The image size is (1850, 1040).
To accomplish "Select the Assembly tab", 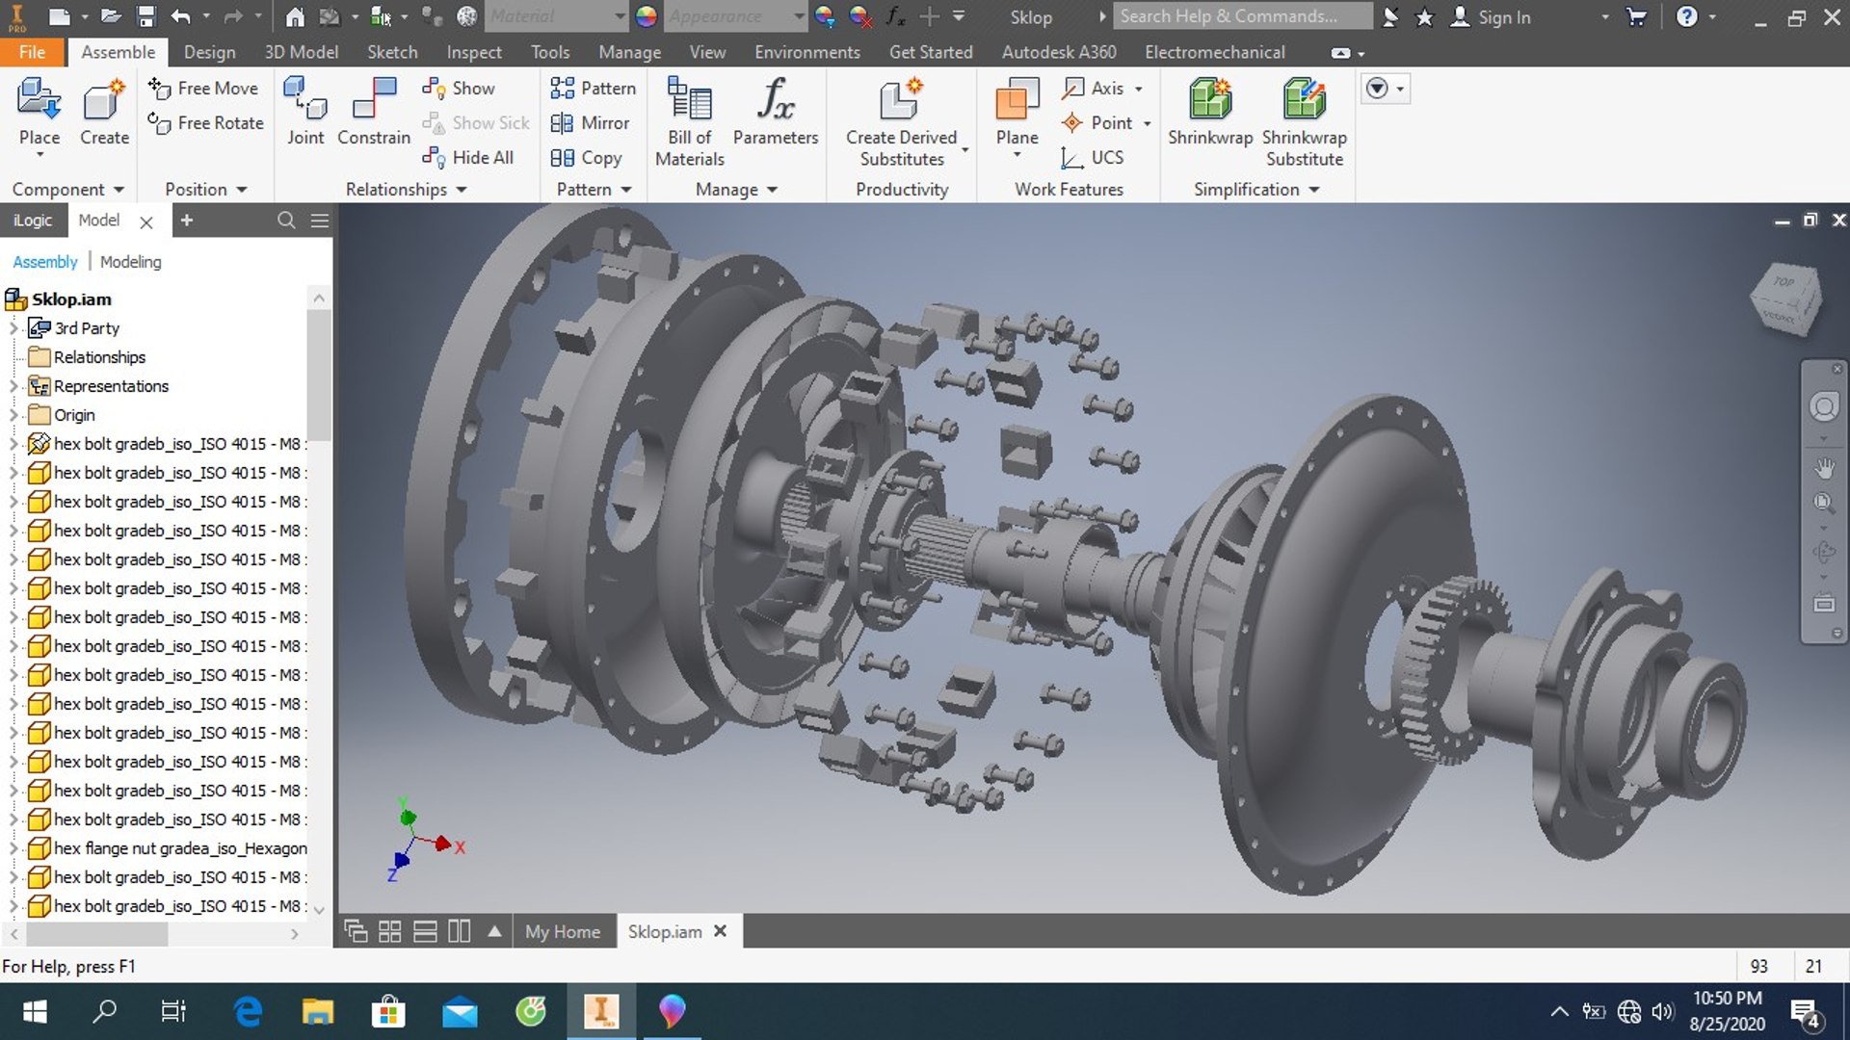I will coord(42,262).
